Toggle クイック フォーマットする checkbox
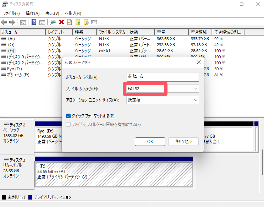This screenshot has height=207, width=264. (x=68, y=116)
